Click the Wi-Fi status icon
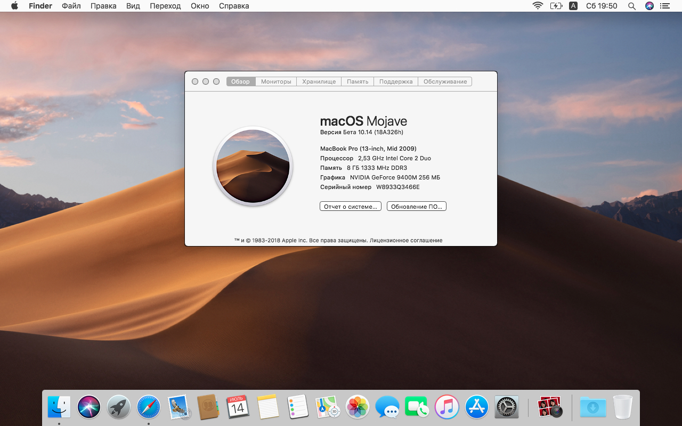The height and width of the screenshot is (426, 682). pyautogui.click(x=538, y=6)
